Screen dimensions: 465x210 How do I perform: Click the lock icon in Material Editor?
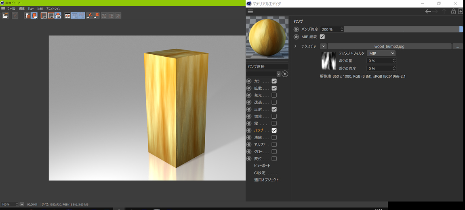pyautogui.click(x=453, y=12)
